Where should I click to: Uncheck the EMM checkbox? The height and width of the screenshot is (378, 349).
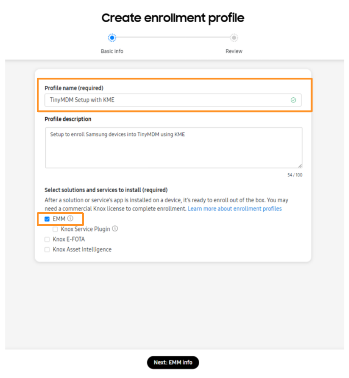pyautogui.click(x=47, y=219)
